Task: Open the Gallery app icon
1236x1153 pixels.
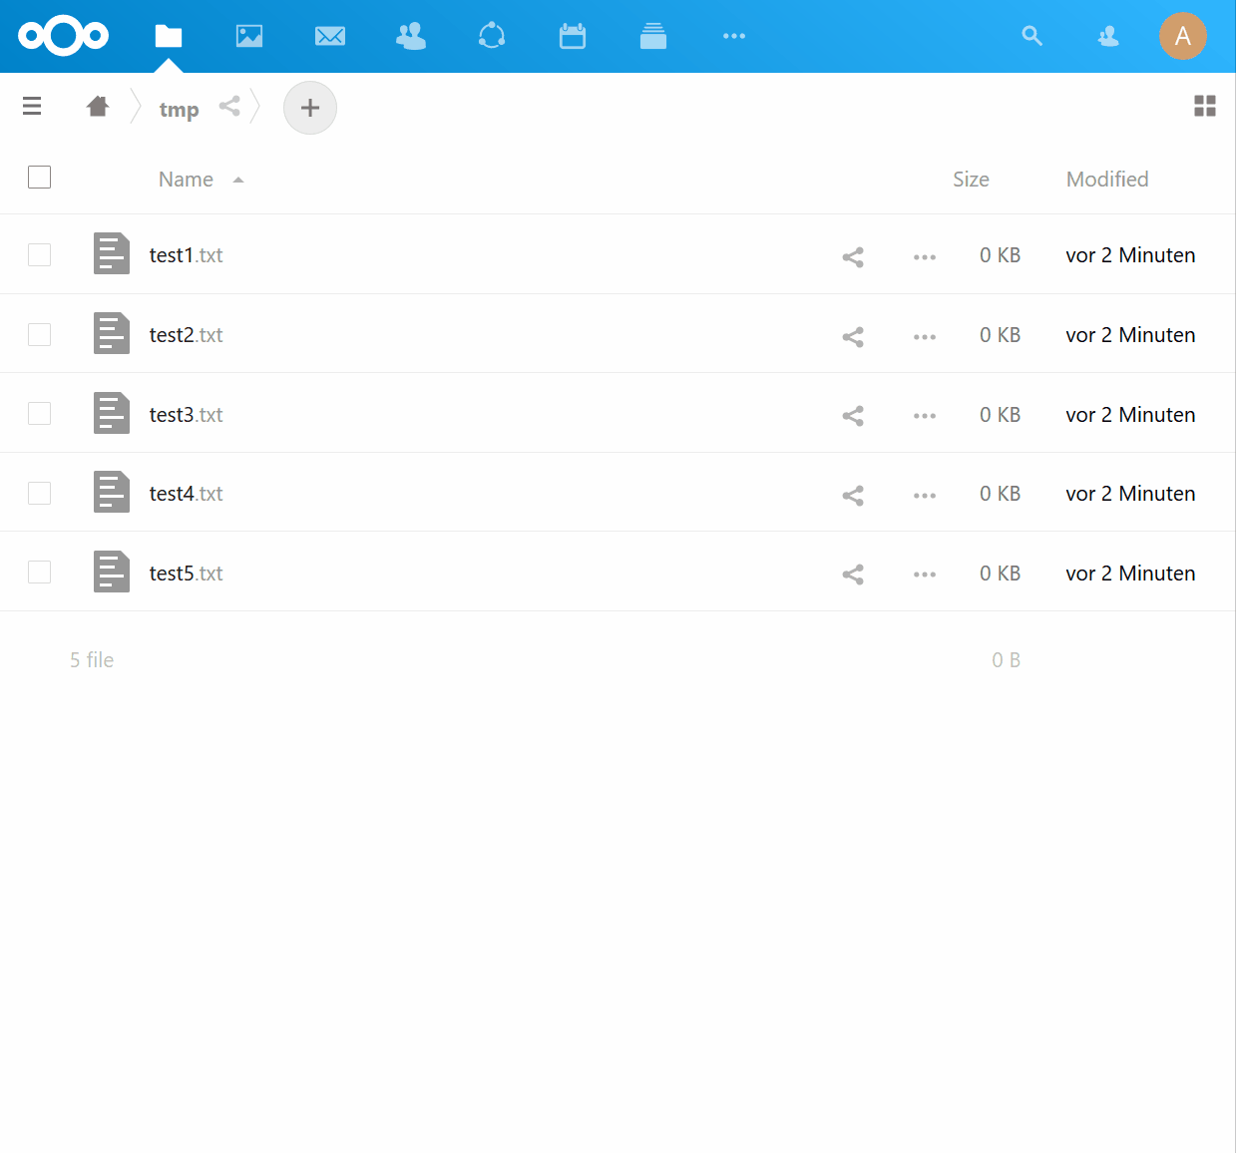Action: (x=249, y=36)
